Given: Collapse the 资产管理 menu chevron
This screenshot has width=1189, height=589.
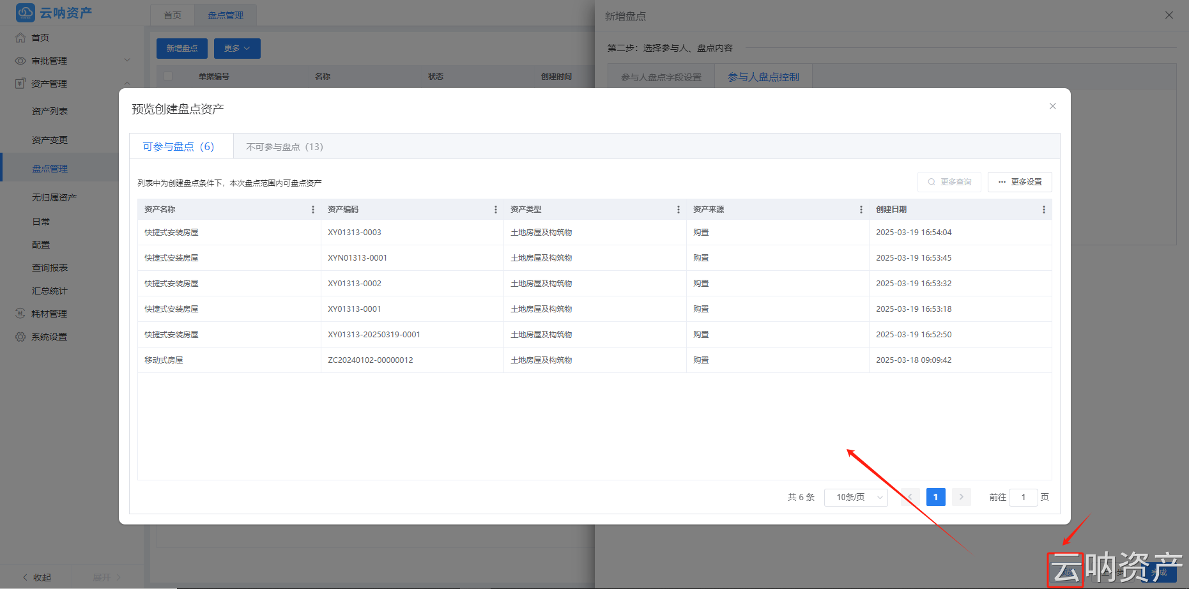Looking at the screenshot, I should 127,84.
